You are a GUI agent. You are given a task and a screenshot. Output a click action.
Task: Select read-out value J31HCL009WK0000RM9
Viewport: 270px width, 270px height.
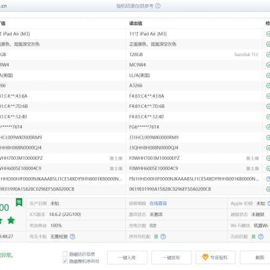[x=154, y=137]
